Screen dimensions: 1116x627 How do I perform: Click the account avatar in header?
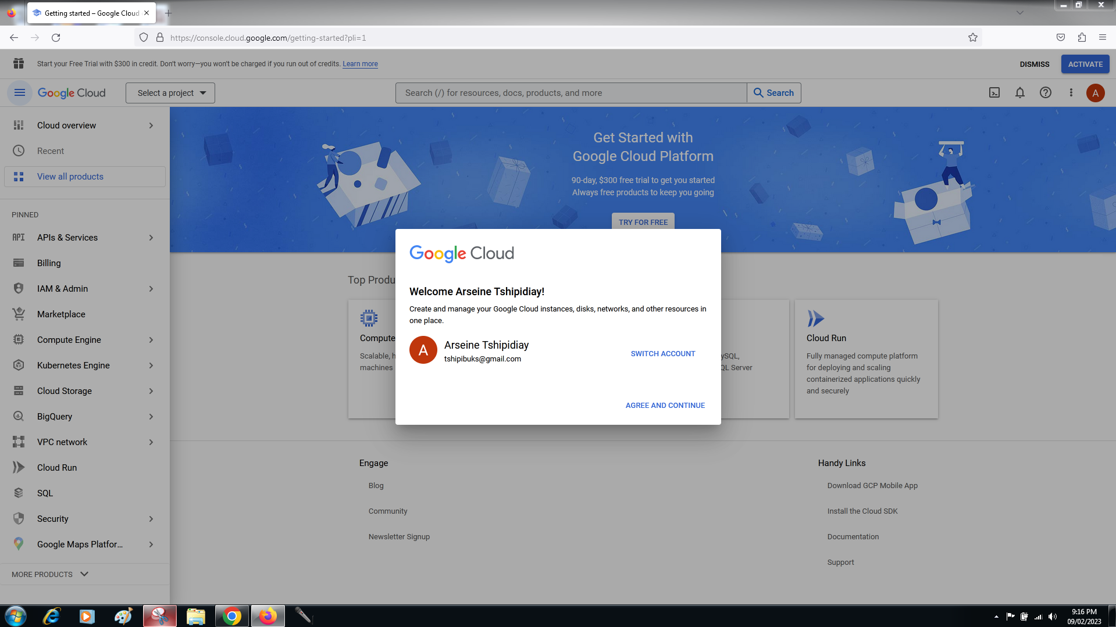click(1095, 93)
